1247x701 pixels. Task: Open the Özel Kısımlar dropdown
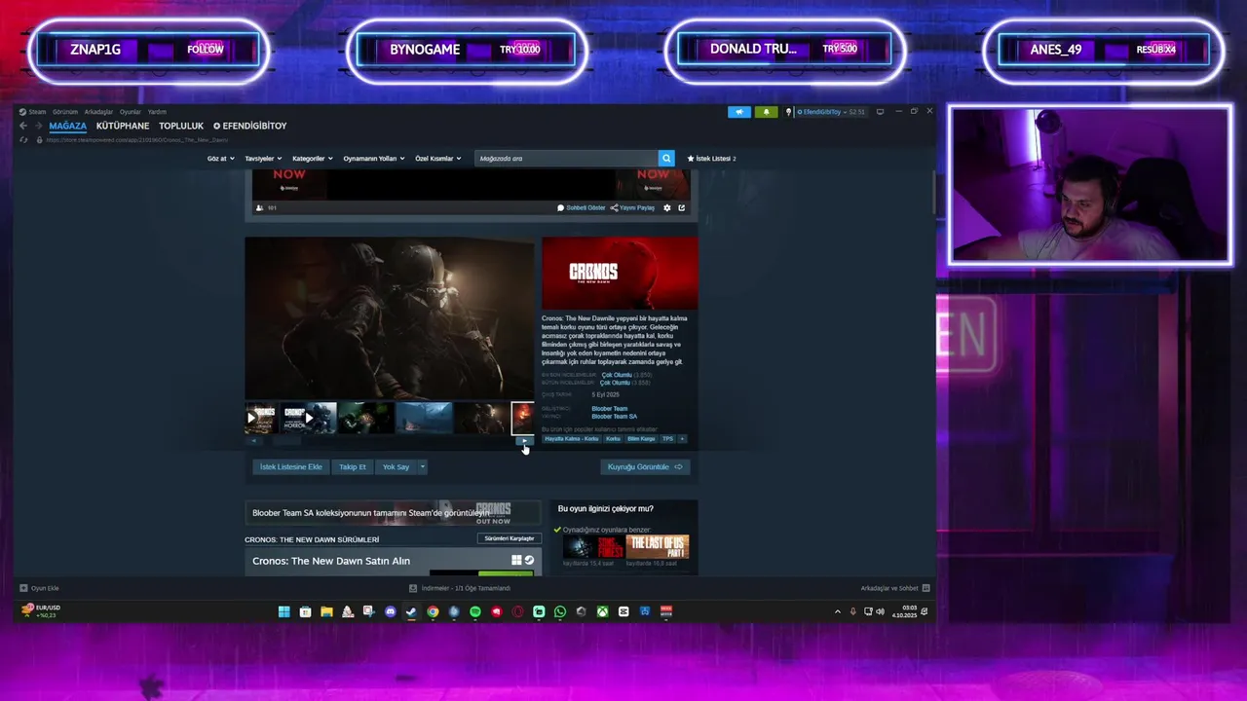tap(438, 158)
